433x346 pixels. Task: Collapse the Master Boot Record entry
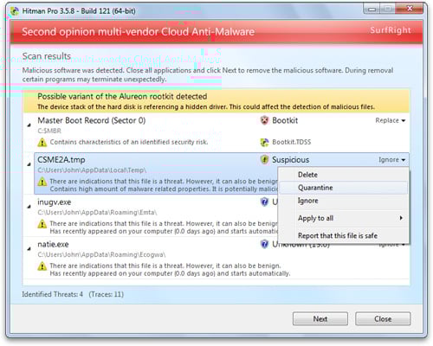pos(29,125)
